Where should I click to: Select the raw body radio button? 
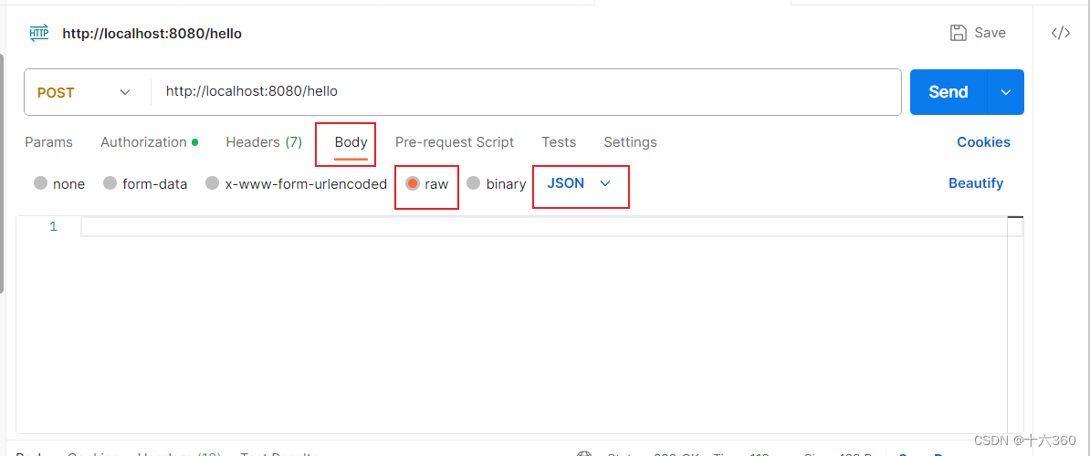click(413, 183)
